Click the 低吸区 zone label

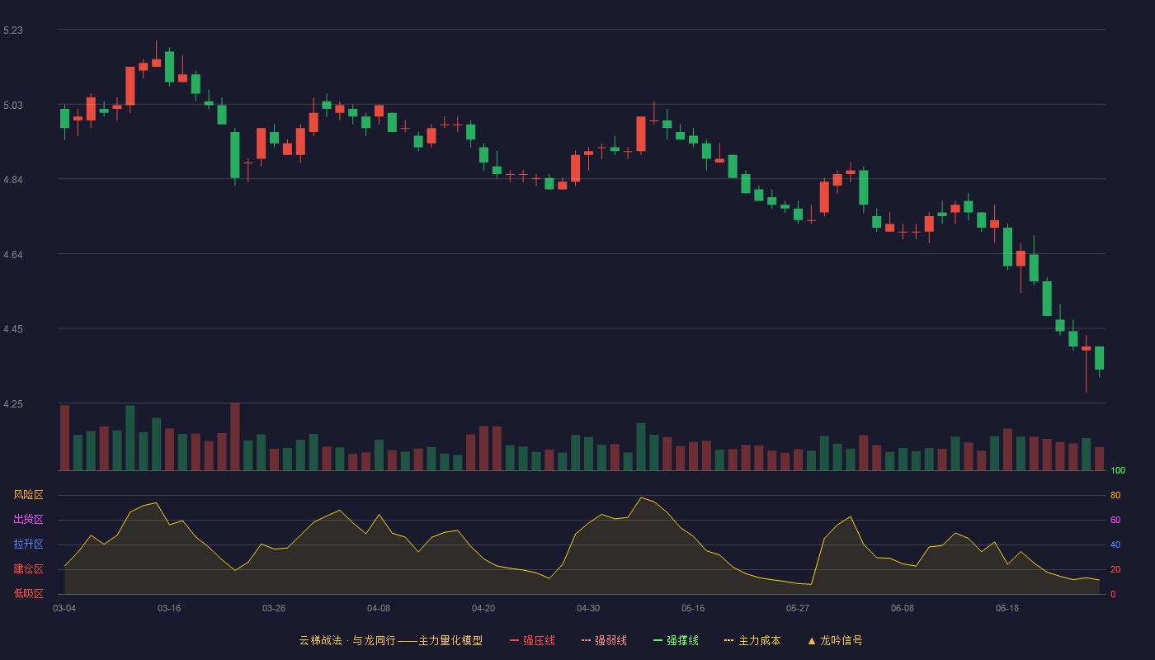pyautogui.click(x=28, y=594)
